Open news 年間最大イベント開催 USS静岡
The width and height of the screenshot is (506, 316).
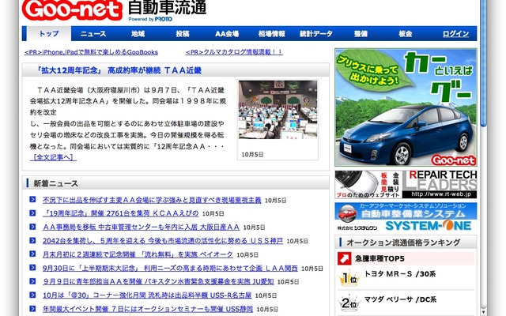148,309
